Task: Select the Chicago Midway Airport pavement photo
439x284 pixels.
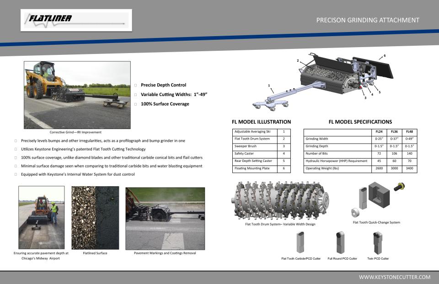Action: tap(42, 217)
